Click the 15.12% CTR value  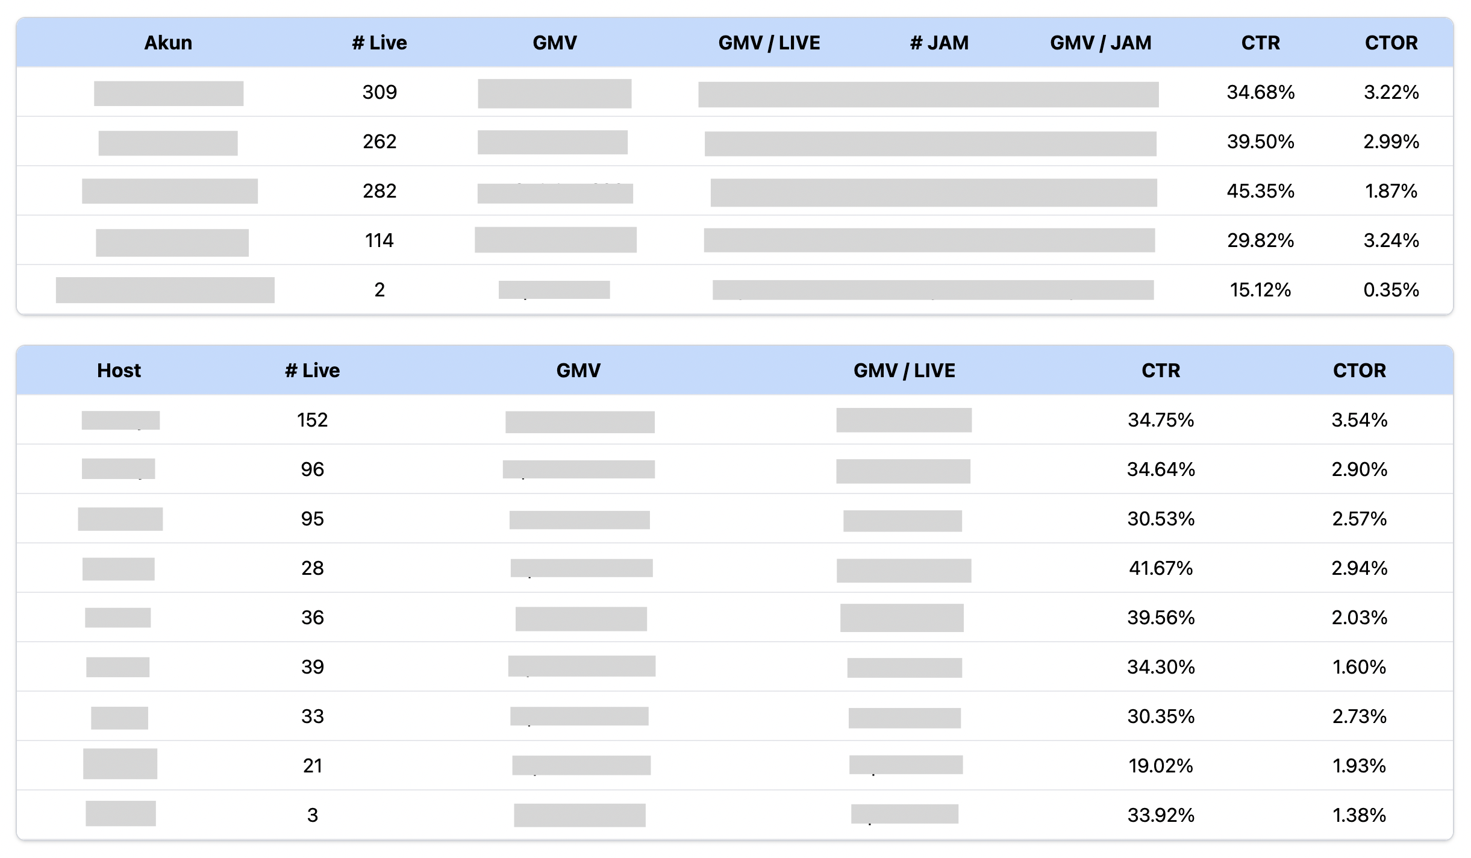point(1260,290)
